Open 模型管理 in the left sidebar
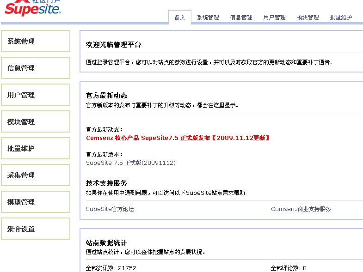This screenshot has height=272, width=363. (x=36, y=202)
